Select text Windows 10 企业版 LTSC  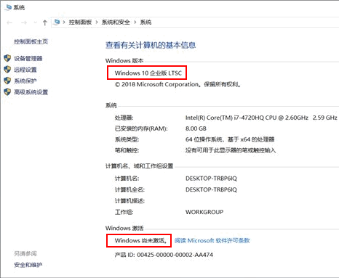[148, 73]
